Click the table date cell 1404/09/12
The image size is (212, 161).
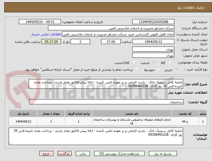pos(23,121)
